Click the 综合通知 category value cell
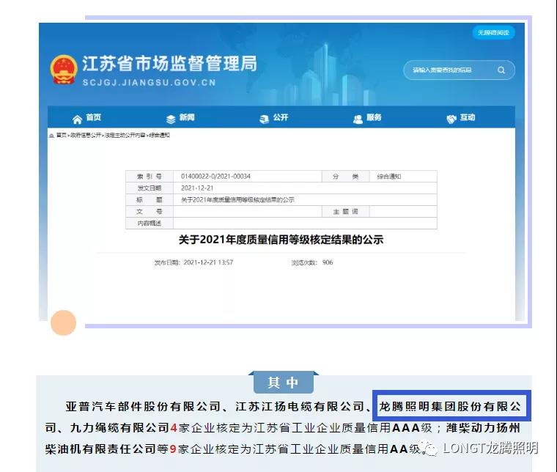The height and width of the screenshot is (472, 557). [x=403, y=177]
